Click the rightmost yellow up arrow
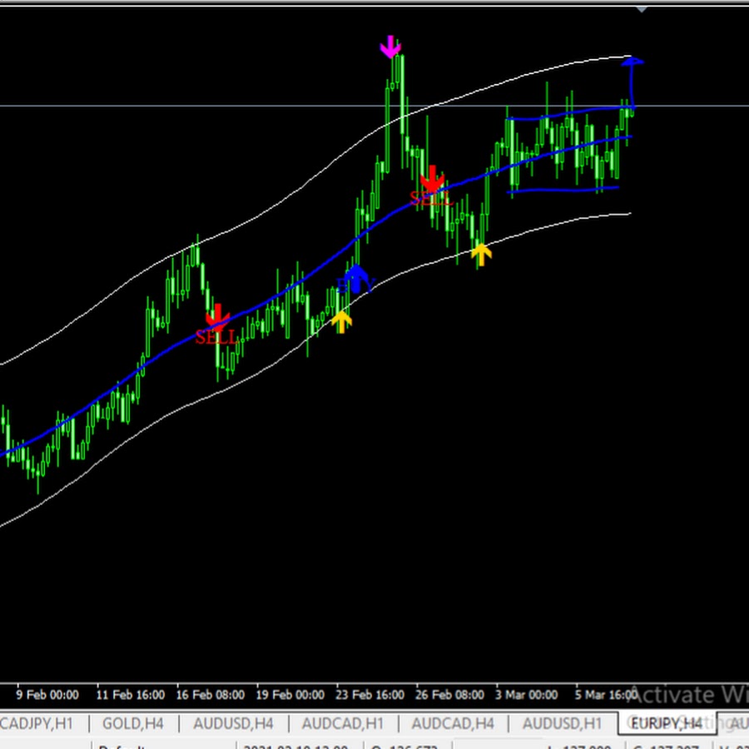The height and width of the screenshot is (749, 749). tap(480, 254)
